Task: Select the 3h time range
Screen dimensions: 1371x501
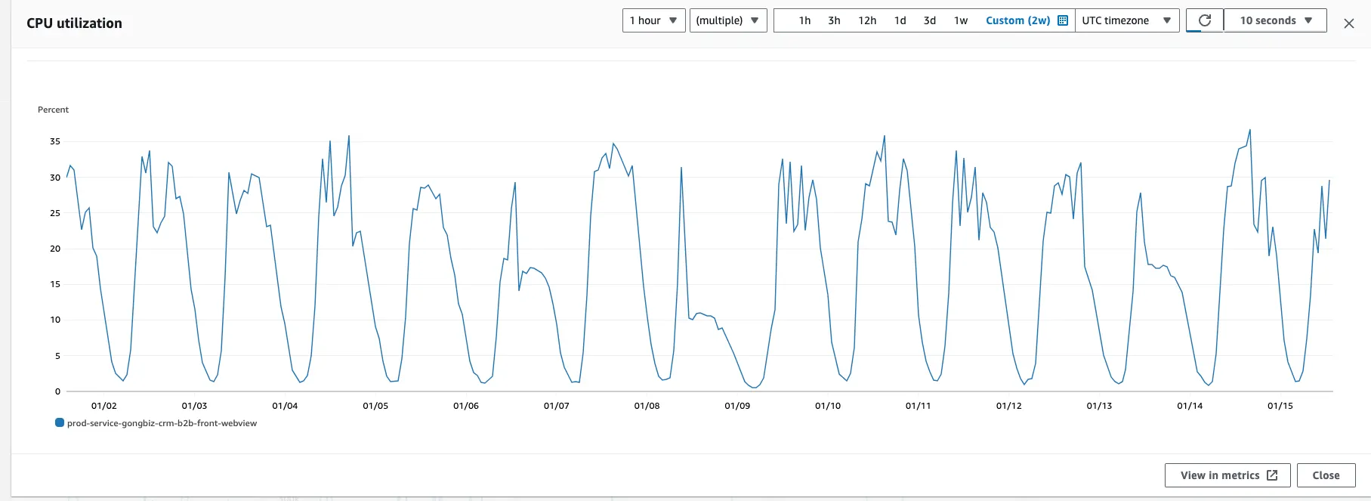Action: tap(834, 20)
